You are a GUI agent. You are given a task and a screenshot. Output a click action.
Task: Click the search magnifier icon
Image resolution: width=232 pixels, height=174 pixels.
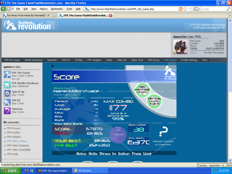[228, 9]
